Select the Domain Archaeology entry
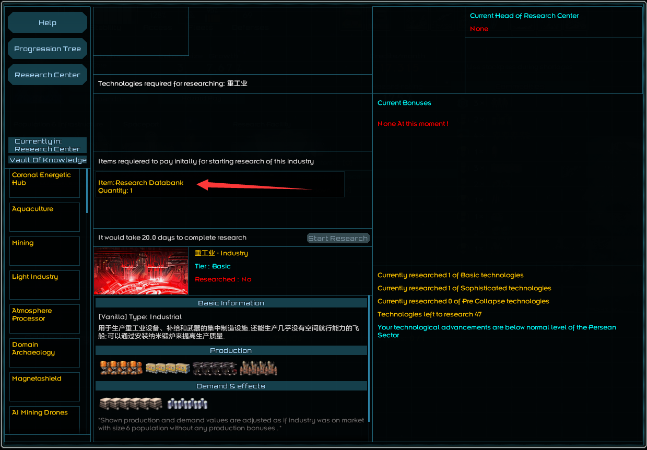647x450 pixels. coord(45,353)
